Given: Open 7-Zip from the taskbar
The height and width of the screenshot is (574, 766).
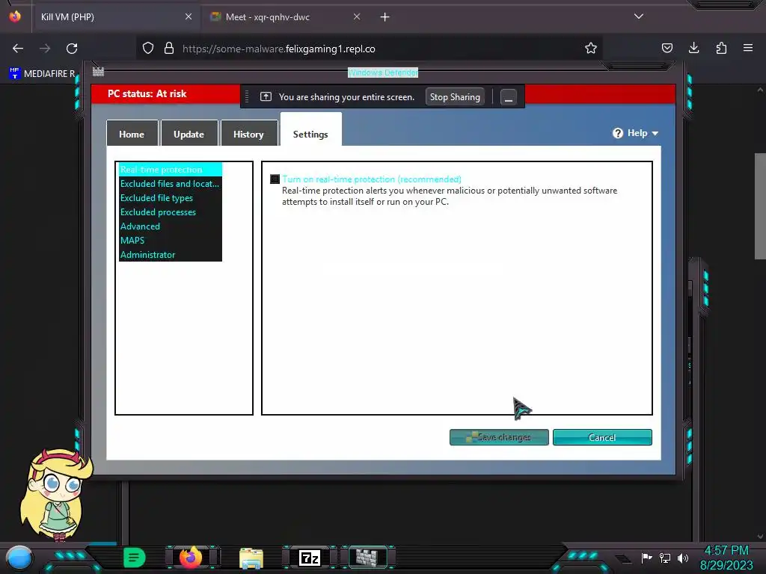Looking at the screenshot, I should pos(309,558).
